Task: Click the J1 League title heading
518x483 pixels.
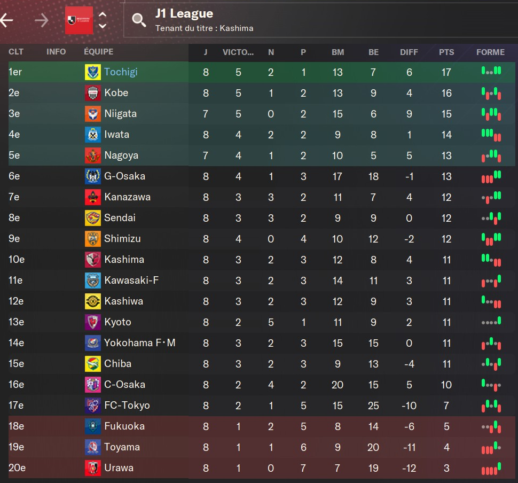Action: [184, 14]
